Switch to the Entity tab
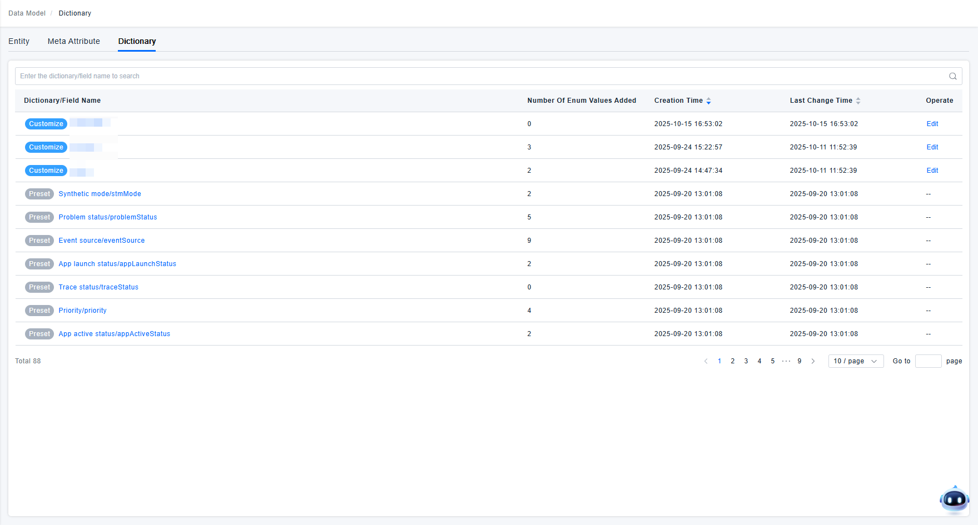The image size is (978, 525). [x=19, y=41]
